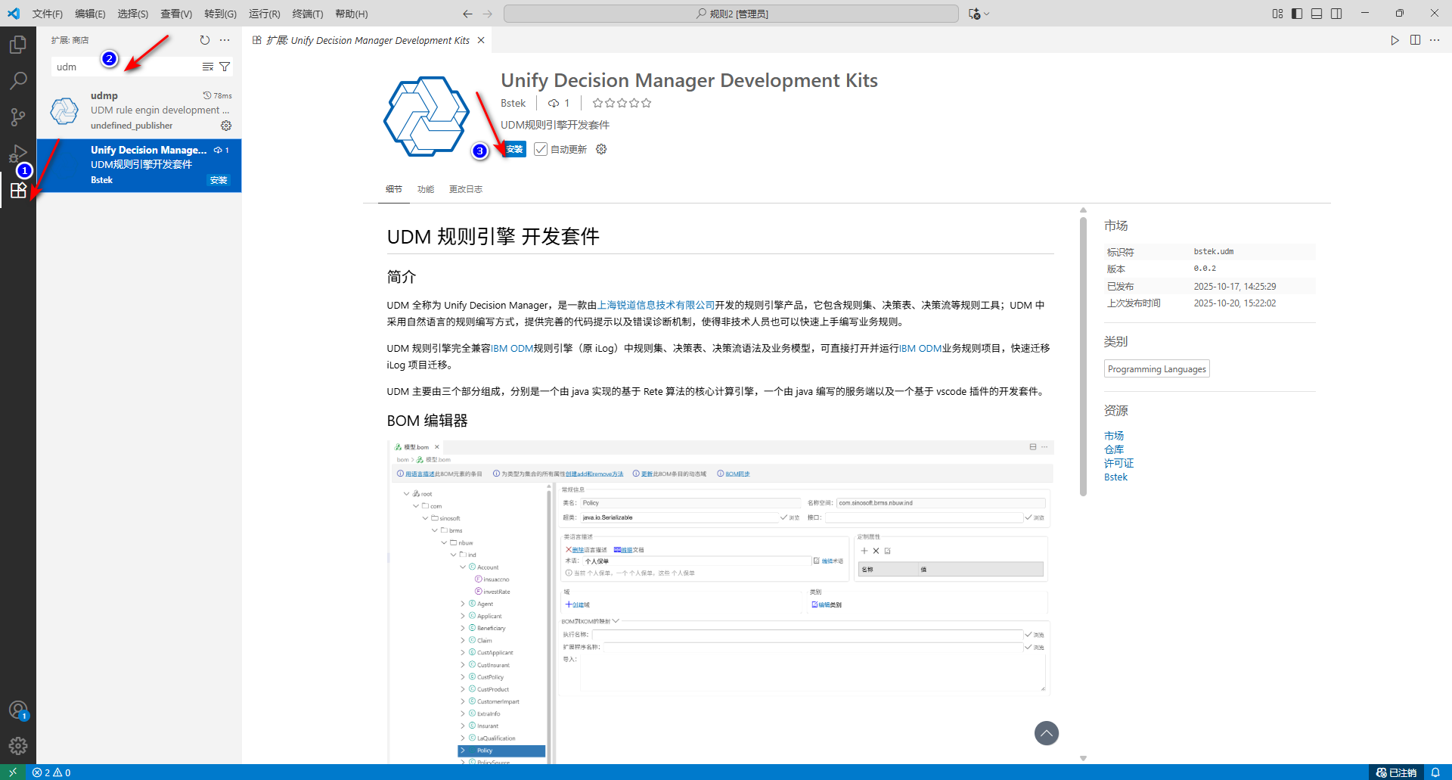Open extensions view more actions menu
This screenshot has height=780, width=1452.
coord(225,40)
